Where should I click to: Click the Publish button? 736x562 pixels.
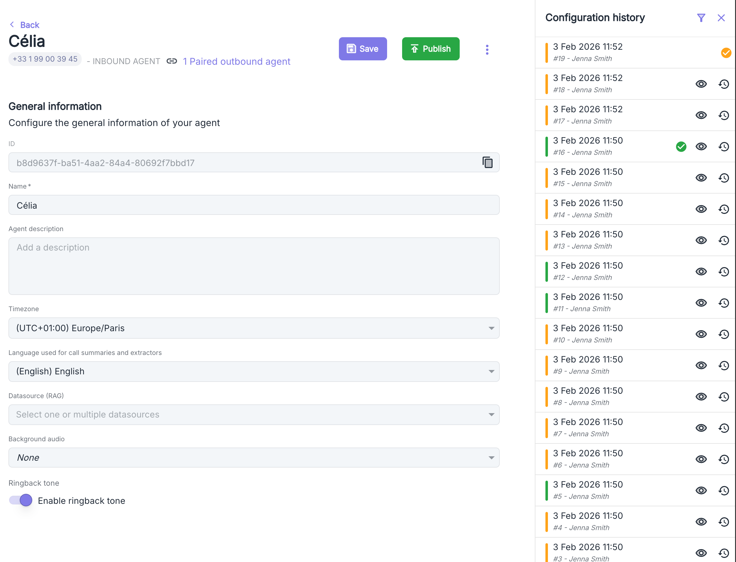point(430,49)
